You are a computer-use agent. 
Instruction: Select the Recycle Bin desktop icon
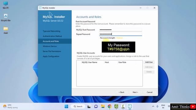6,18
